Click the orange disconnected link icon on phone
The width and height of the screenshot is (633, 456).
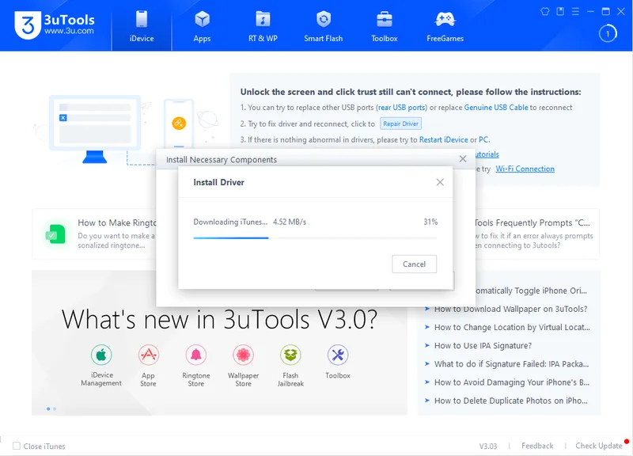pyautogui.click(x=179, y=123)
